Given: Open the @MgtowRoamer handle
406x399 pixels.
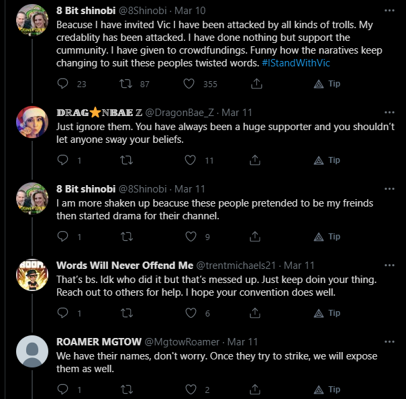Looking at the screenshot, I should (182, 342).
